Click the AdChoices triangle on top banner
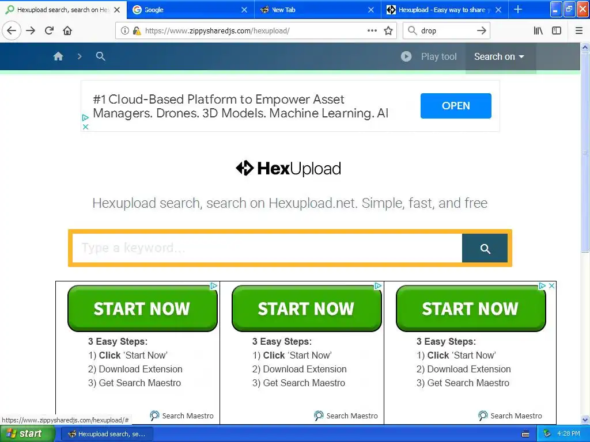 (85, 117)
